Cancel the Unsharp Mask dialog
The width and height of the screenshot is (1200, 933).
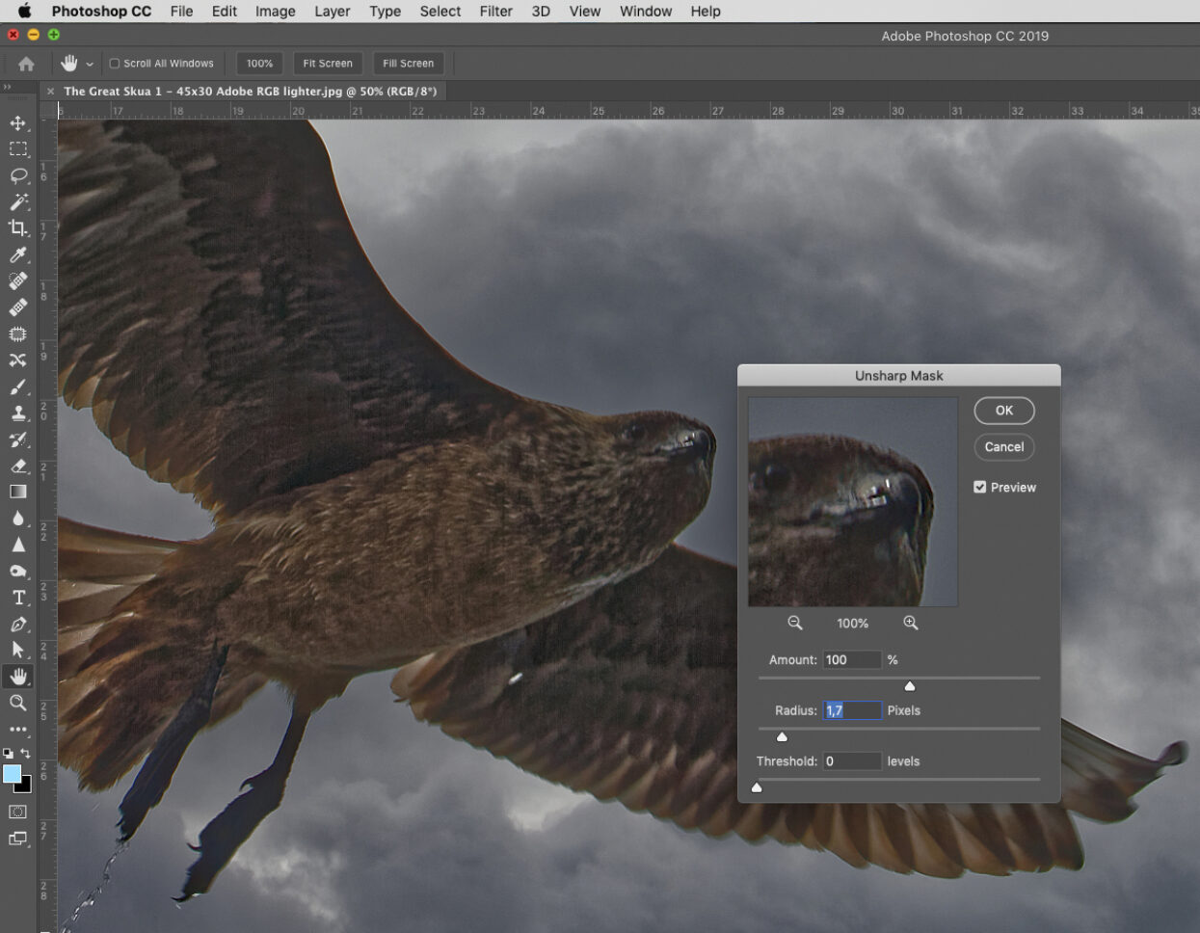(x=1003, y=447)
